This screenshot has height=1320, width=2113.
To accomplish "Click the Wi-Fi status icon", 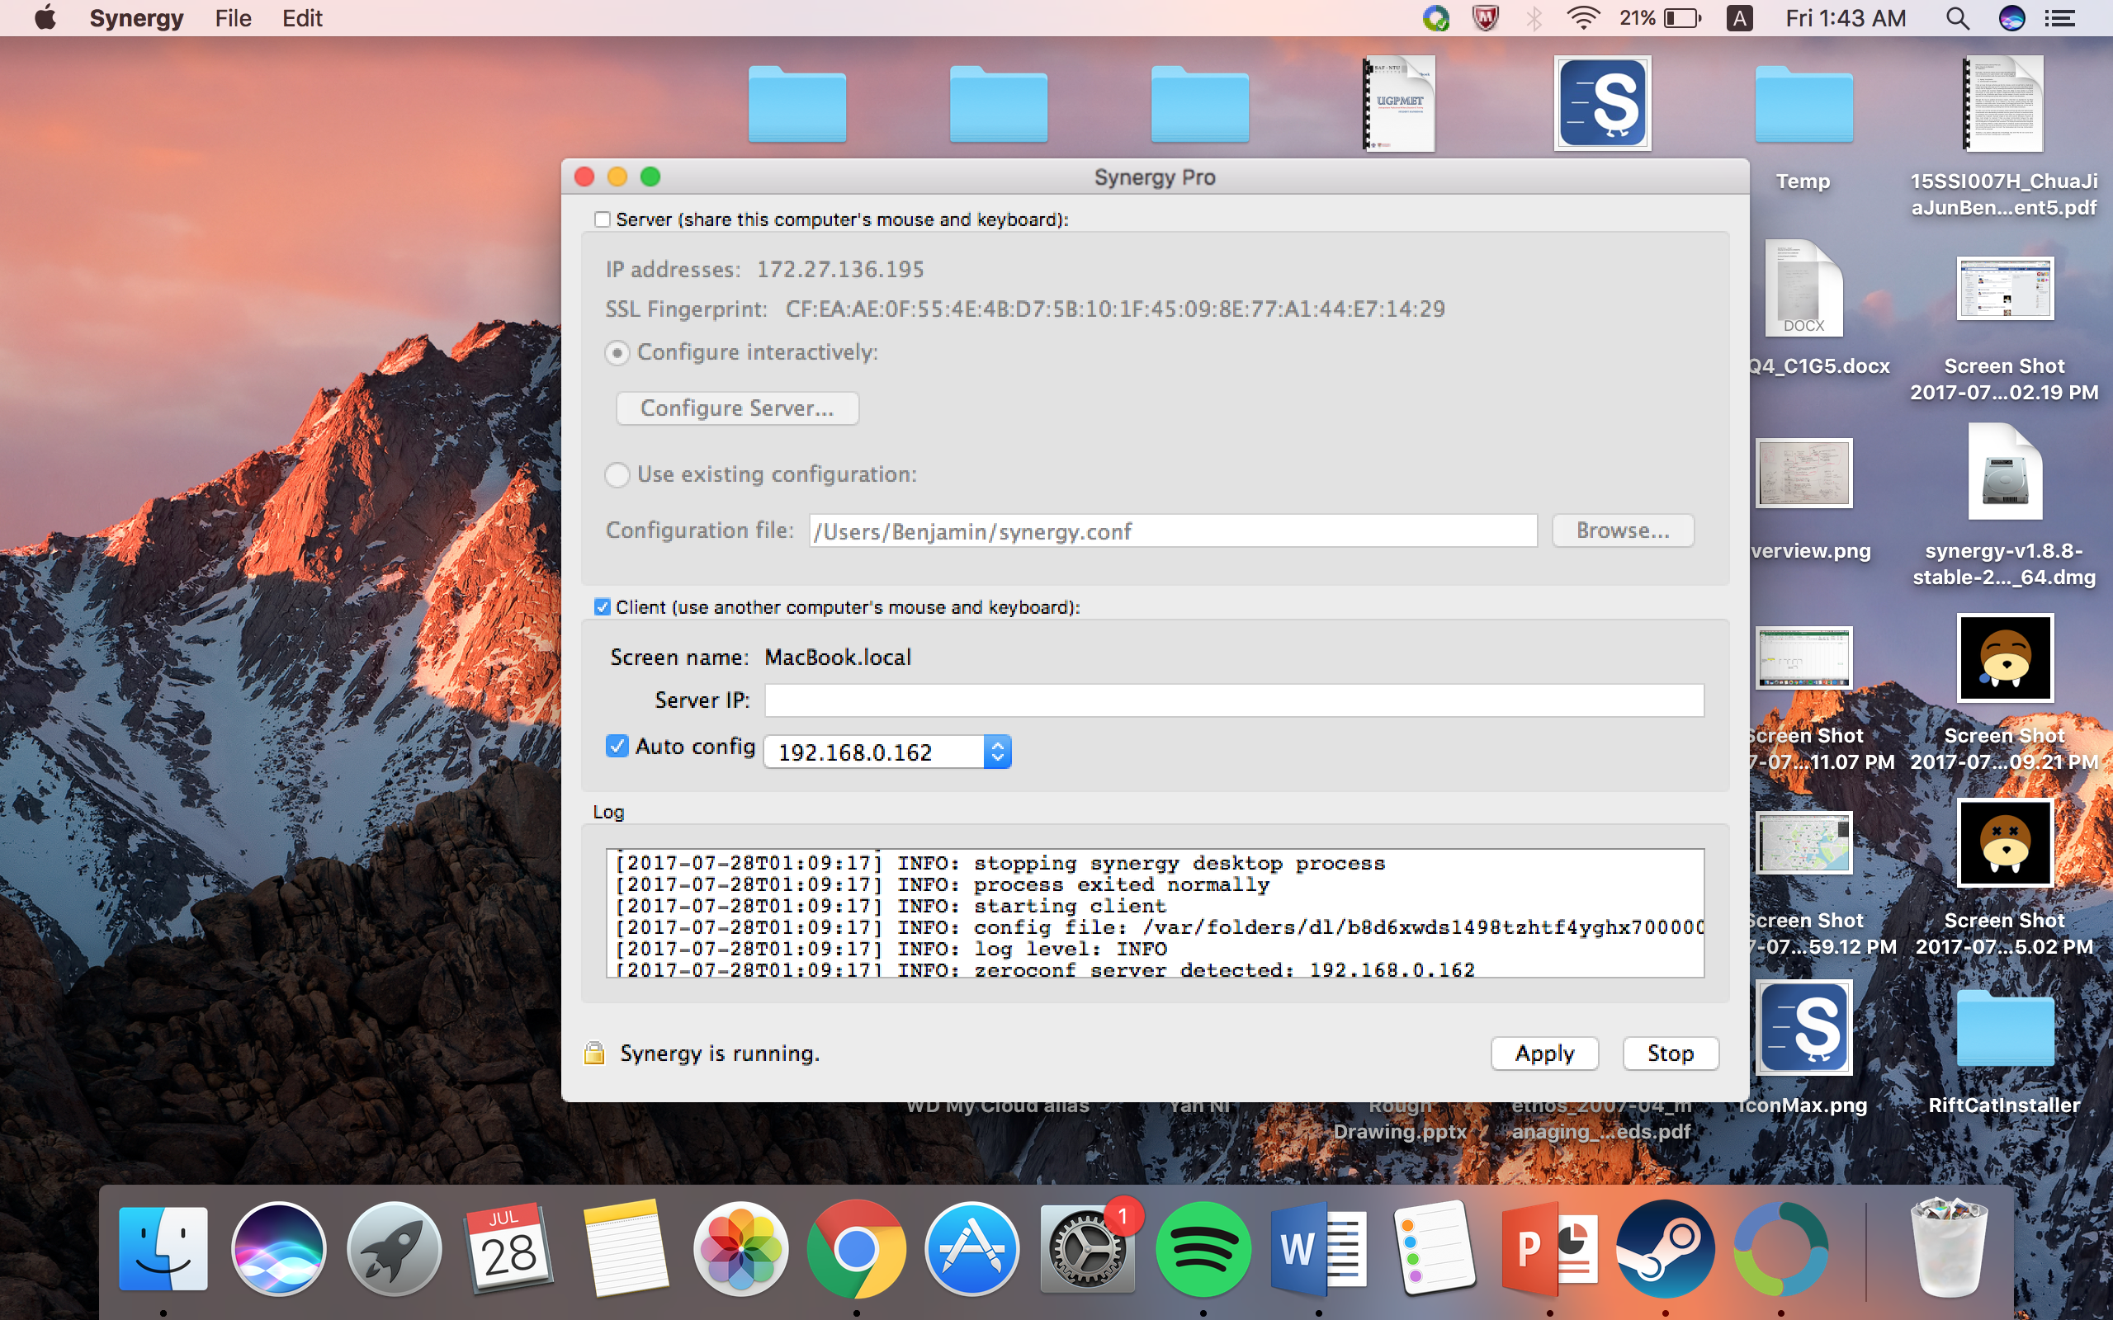I will (1582, 18).
